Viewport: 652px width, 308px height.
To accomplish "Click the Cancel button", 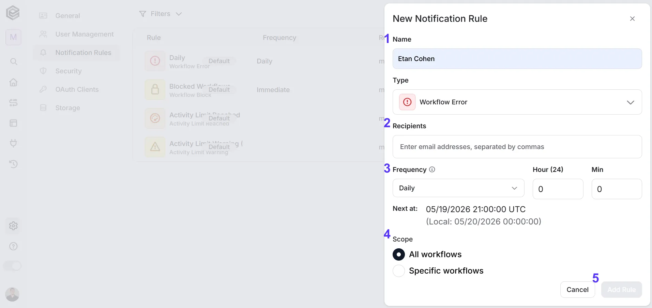I will (x=577, y=290).
